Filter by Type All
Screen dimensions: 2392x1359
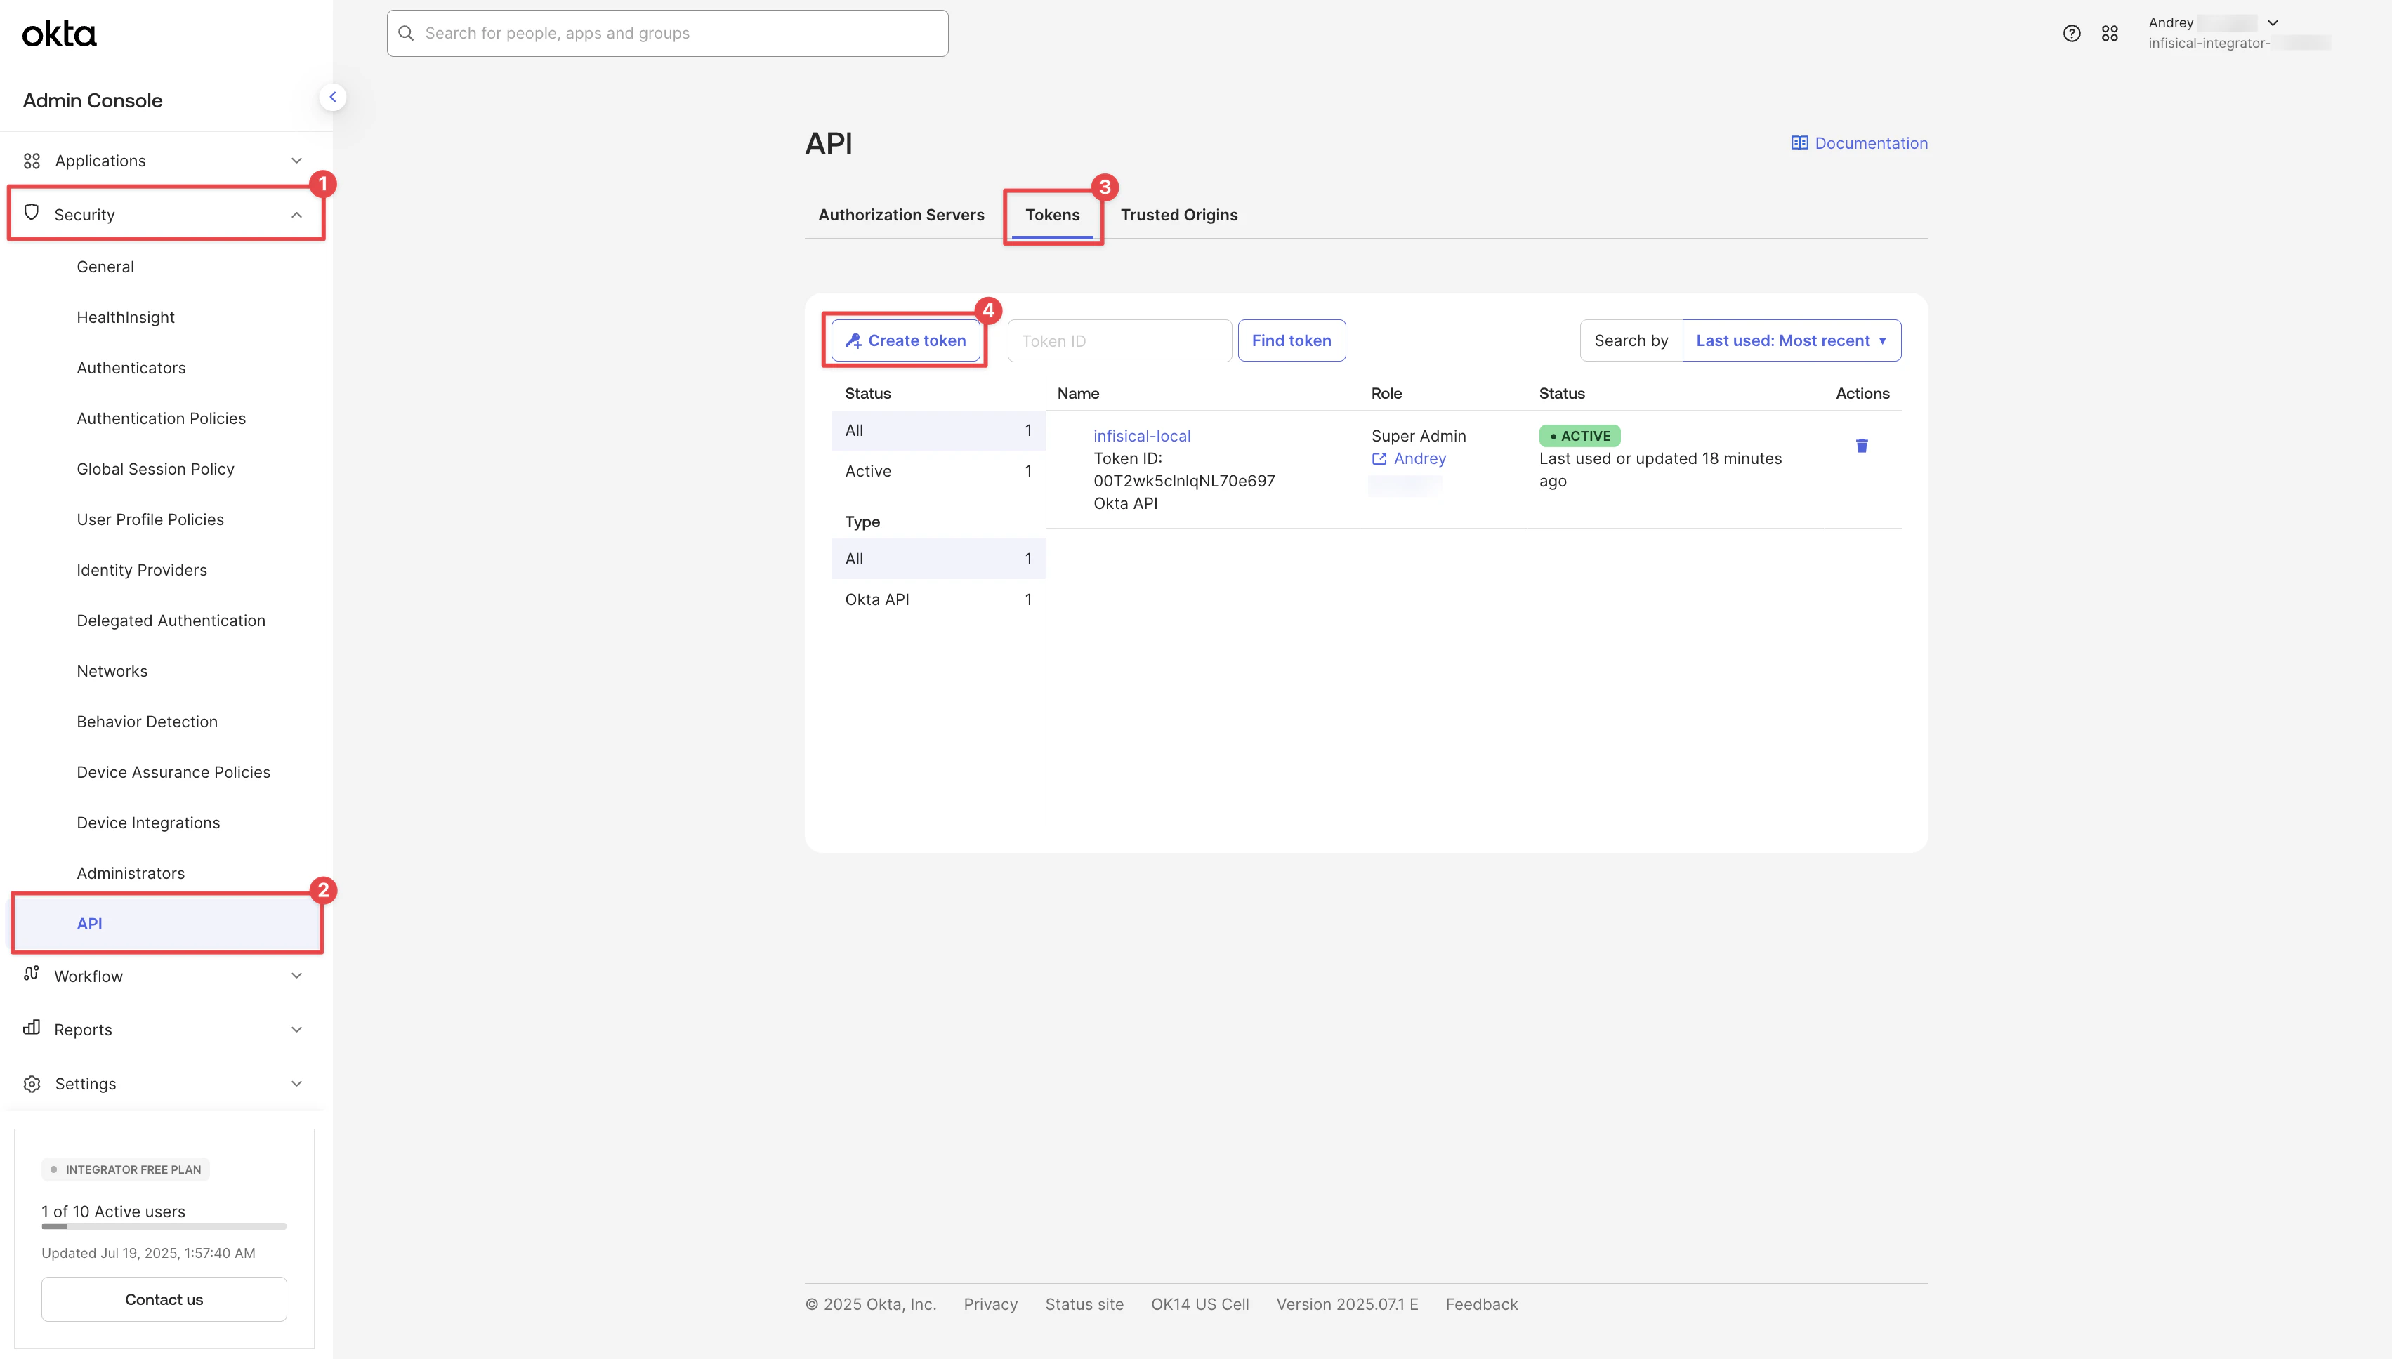[x=938, y=559]
